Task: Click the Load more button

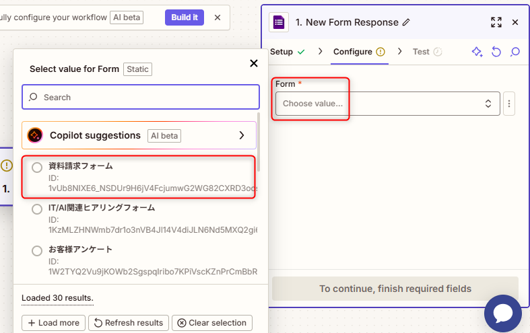Action: (x=54, y=323)
